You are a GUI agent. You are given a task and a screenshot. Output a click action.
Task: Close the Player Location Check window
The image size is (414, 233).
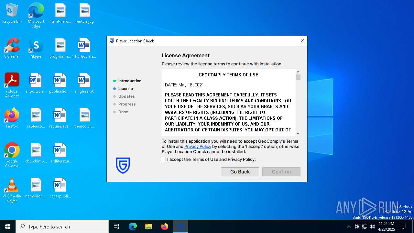(x=302, y=41)
